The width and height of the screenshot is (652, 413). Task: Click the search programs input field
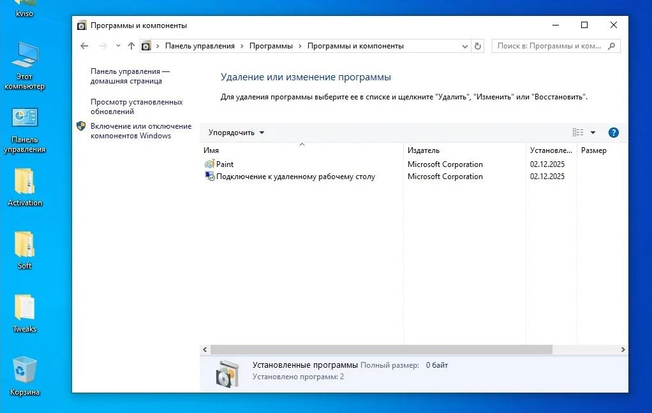tap(549, 46)
